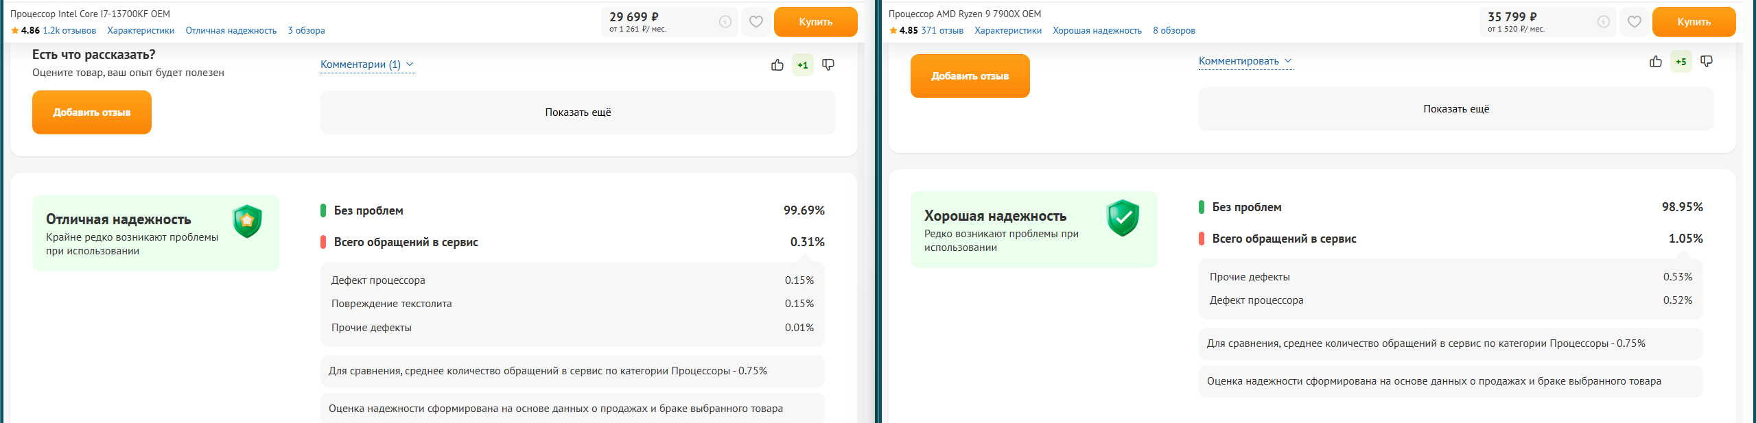Click Повреждение текстолита 0.15% row
1756x423 pixels.
[x=572, y=304]
